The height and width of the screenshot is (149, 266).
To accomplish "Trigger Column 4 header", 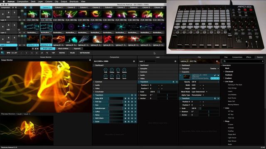I will pyautogui.click(x=84, y=7).
